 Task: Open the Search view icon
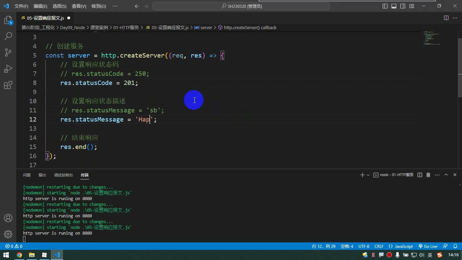[x=8, y=36]
